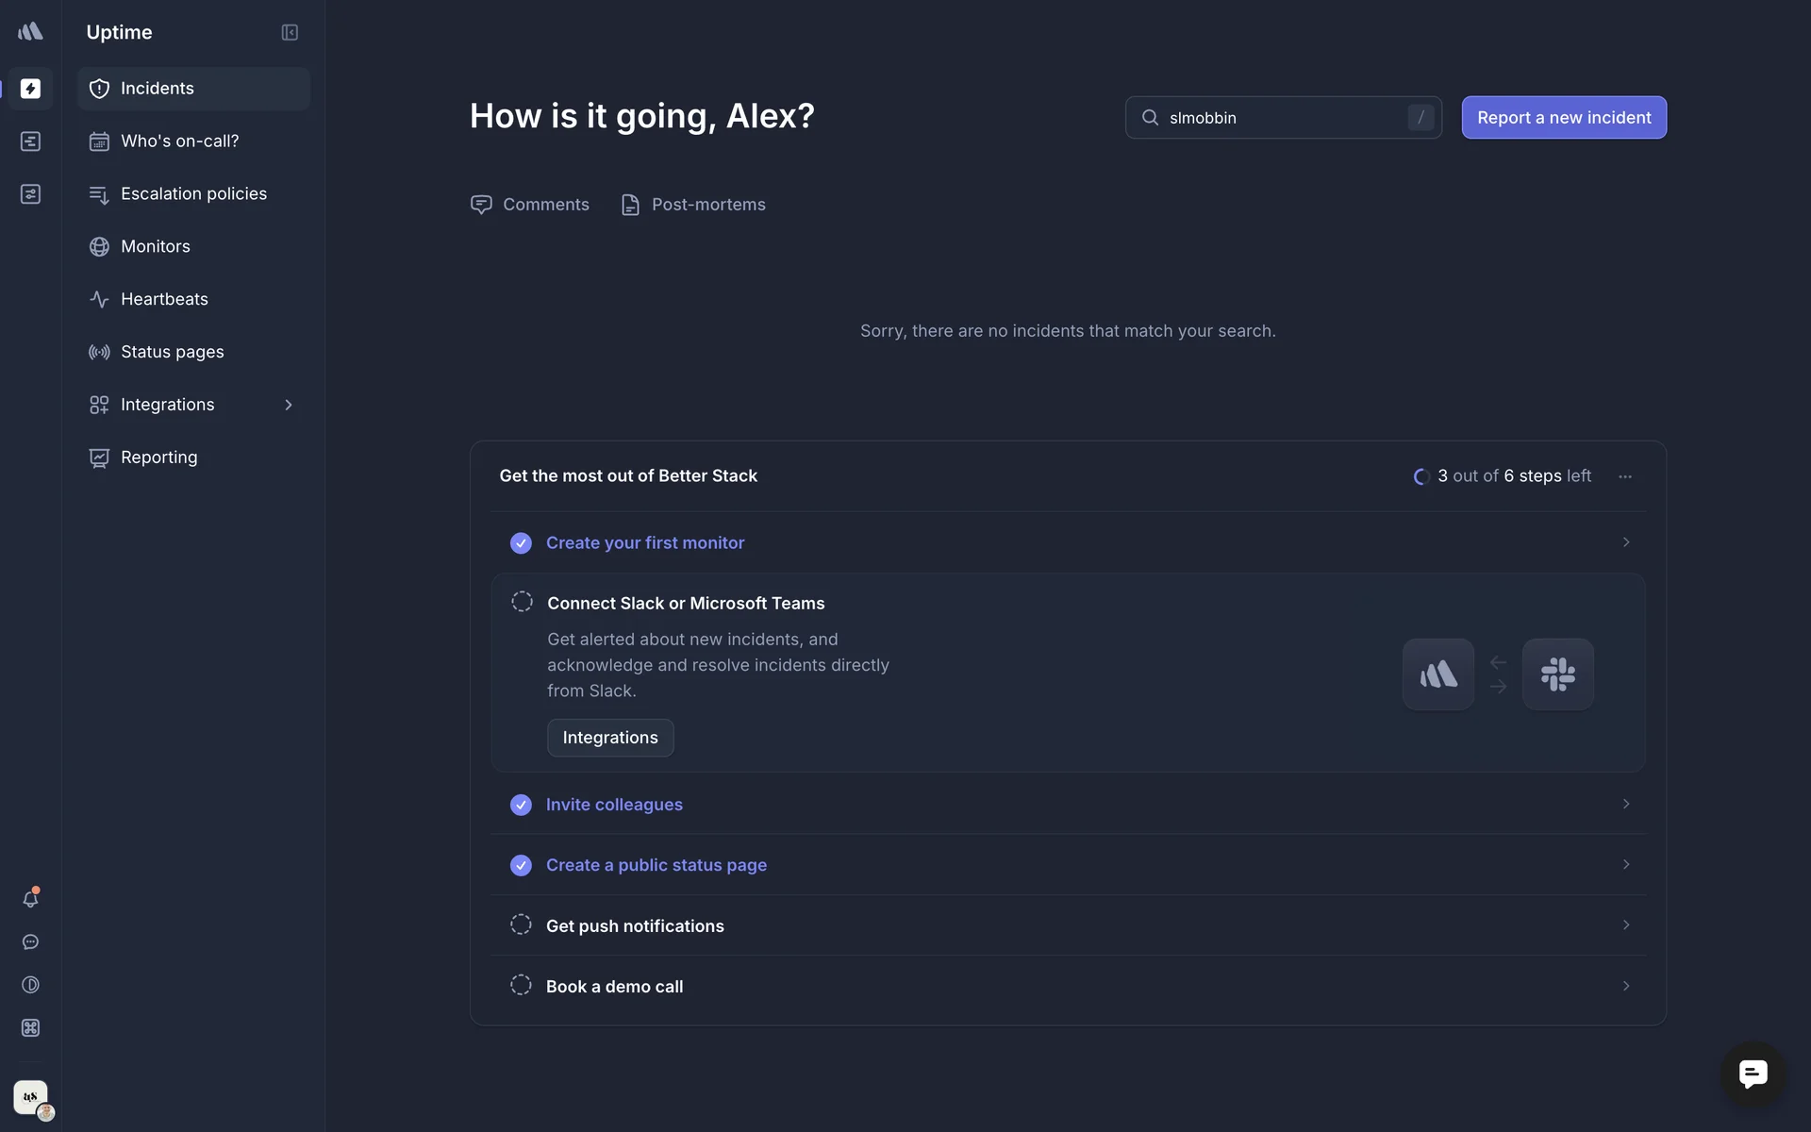Click the Integrations button in Slack step
1811x1132 pixels.
tap(610, 738)
